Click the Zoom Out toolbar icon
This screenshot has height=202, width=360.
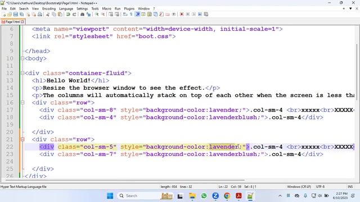102,14
